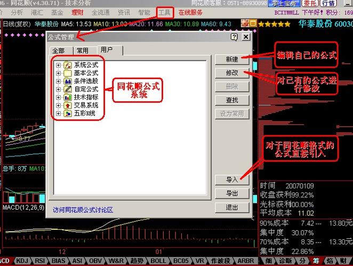Open the 工具 menu
353x266 pixels.
(x=165, y=12)
